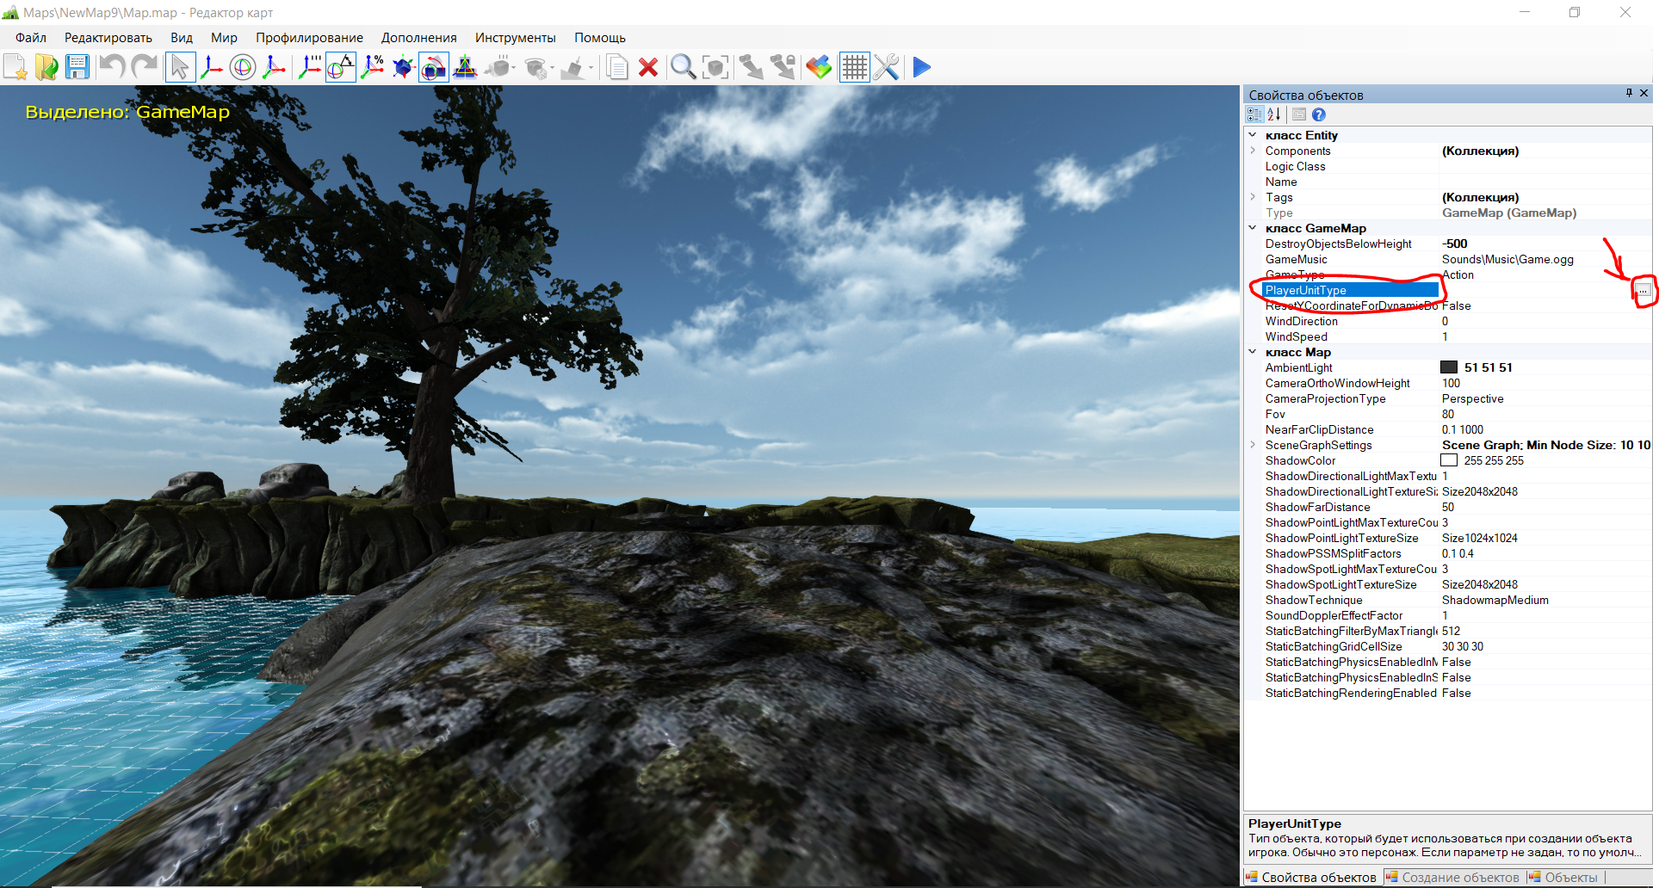The image size is (1659, 888).
Task: Click the magnifier search icon
Action: tap(683, 67)
